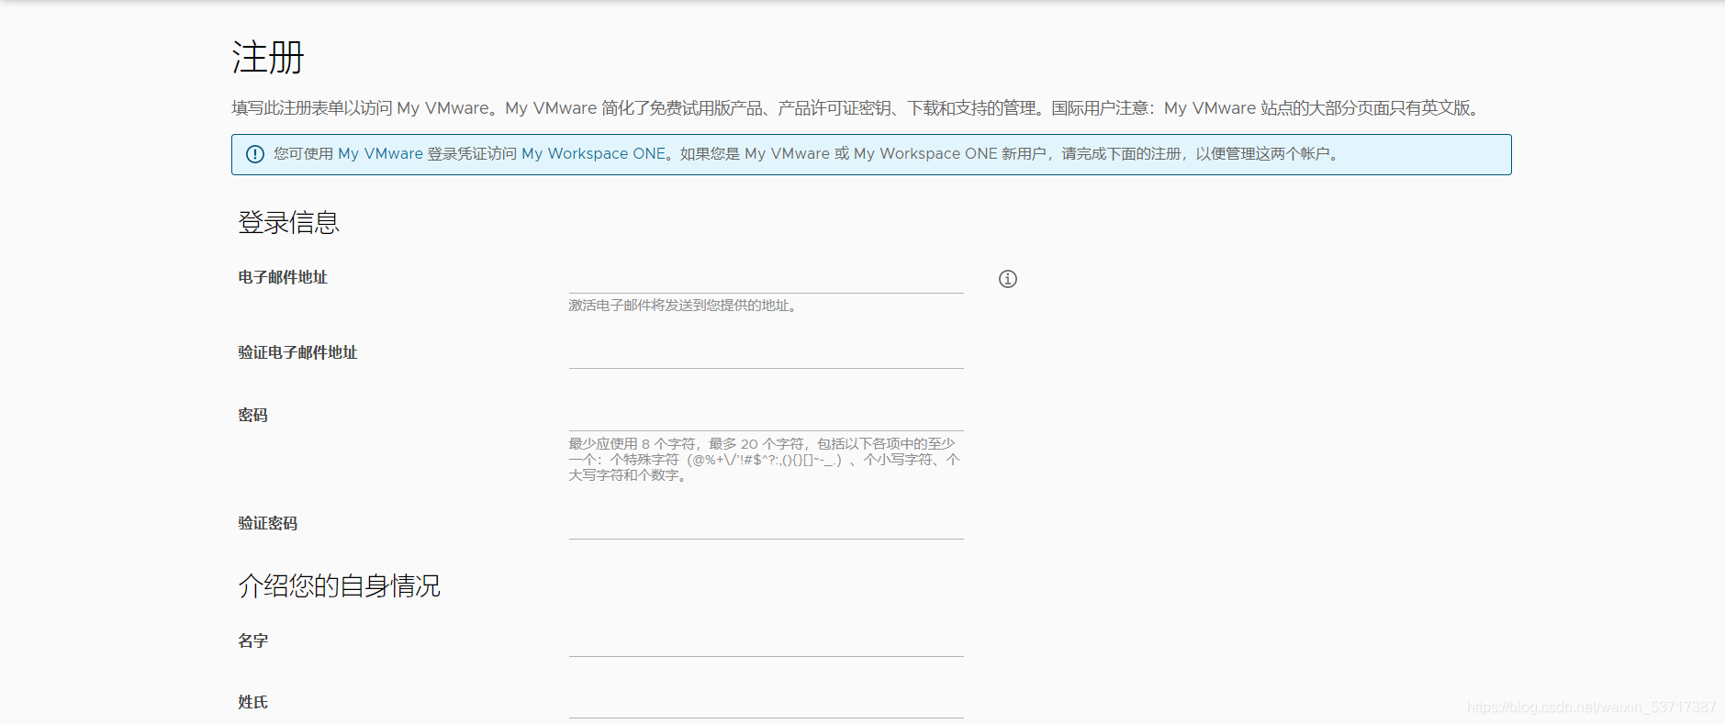Click the password requirements hint text
The width and height of the screenshot is (1725, 724).
(764, 460)
